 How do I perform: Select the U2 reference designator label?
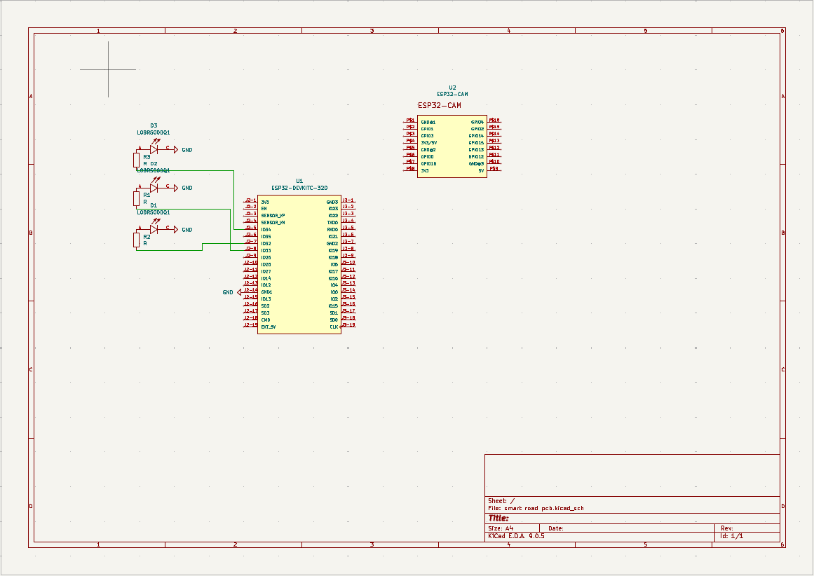click(452, 88)
